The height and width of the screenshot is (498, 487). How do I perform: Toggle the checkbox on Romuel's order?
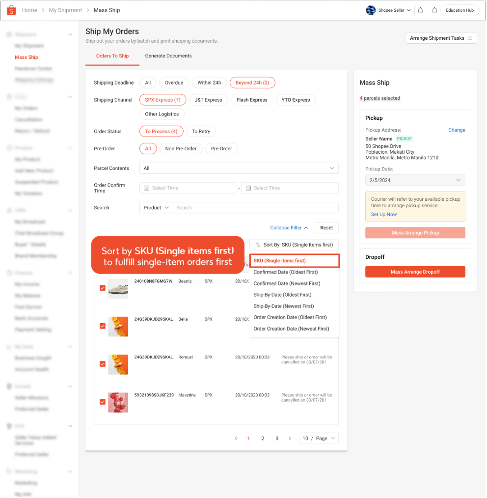tap(102, 364)
